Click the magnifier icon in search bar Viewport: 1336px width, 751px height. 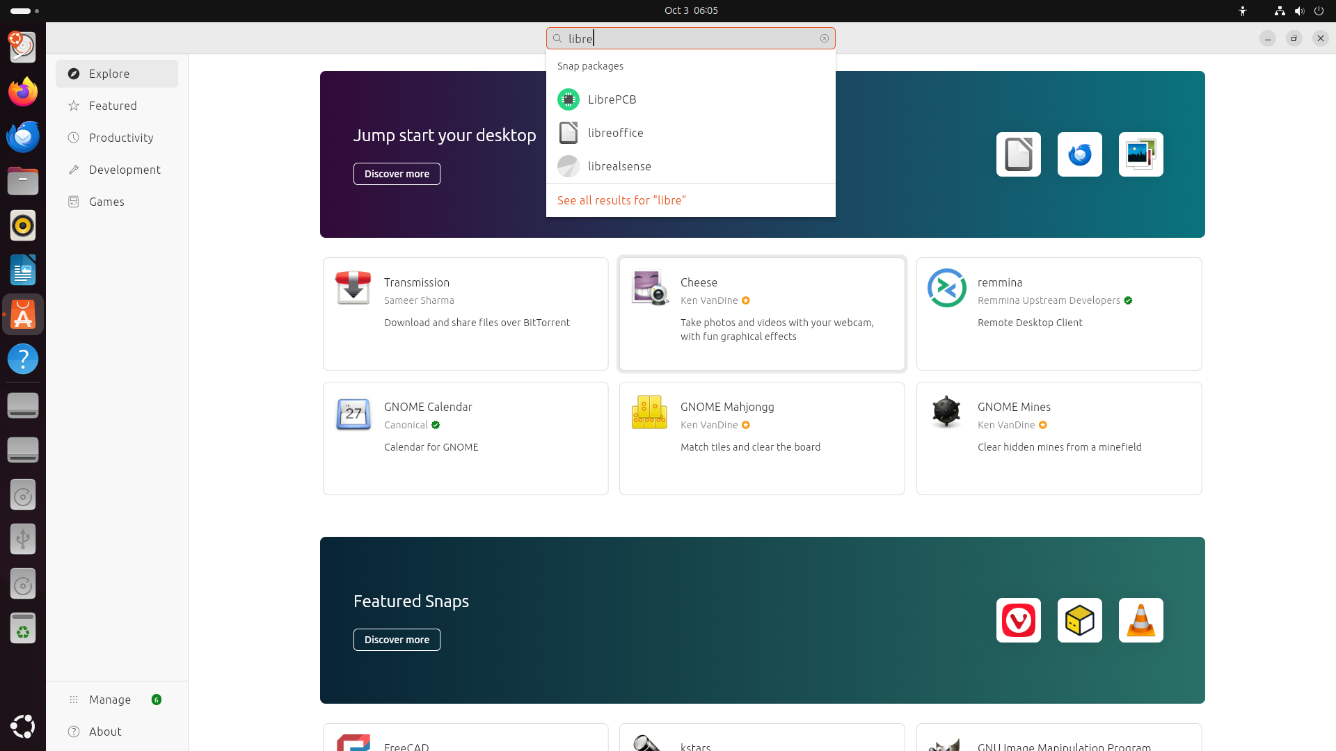(x=557, y=38)
